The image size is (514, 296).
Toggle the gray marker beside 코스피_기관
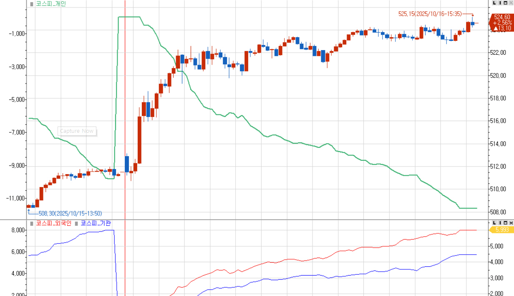[x=77, y=223]
